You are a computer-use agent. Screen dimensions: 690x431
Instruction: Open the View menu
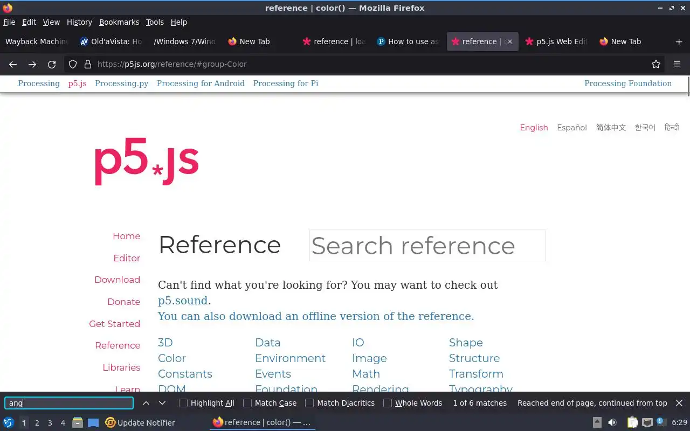pos(51,22)
